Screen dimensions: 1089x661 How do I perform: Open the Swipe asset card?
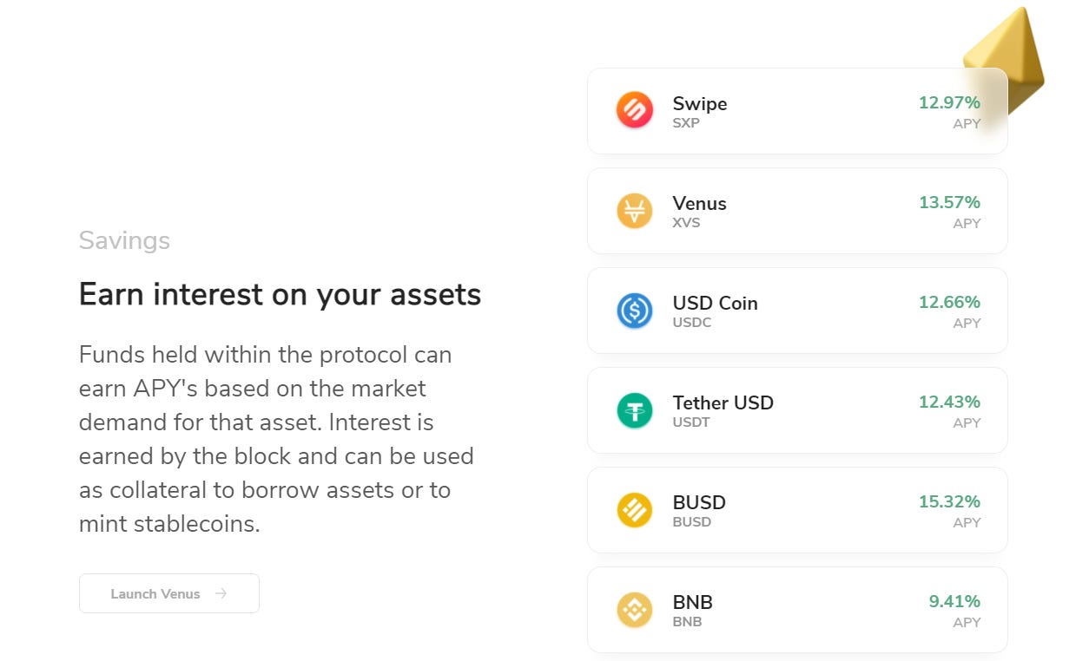tap(797, 111)
